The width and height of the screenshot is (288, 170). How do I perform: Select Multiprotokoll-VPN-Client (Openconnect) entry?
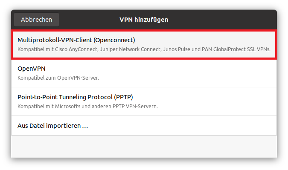[x=144, y=45]
